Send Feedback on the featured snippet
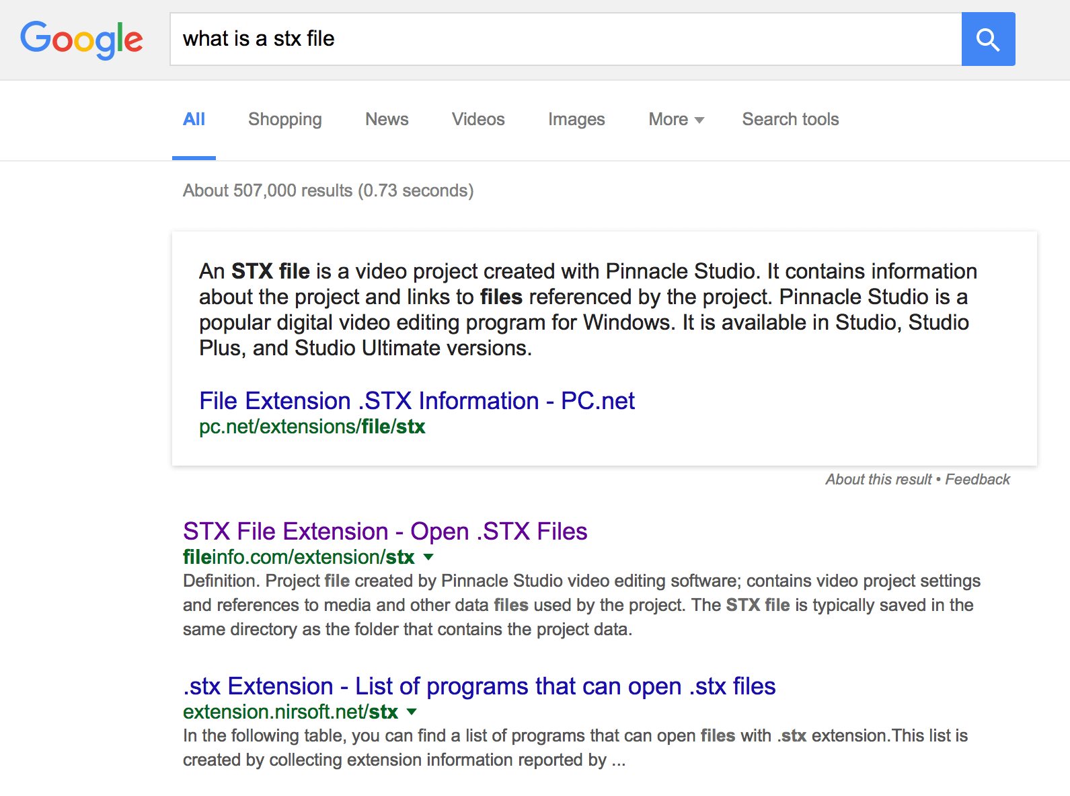1070x796 pixels. 977,480
